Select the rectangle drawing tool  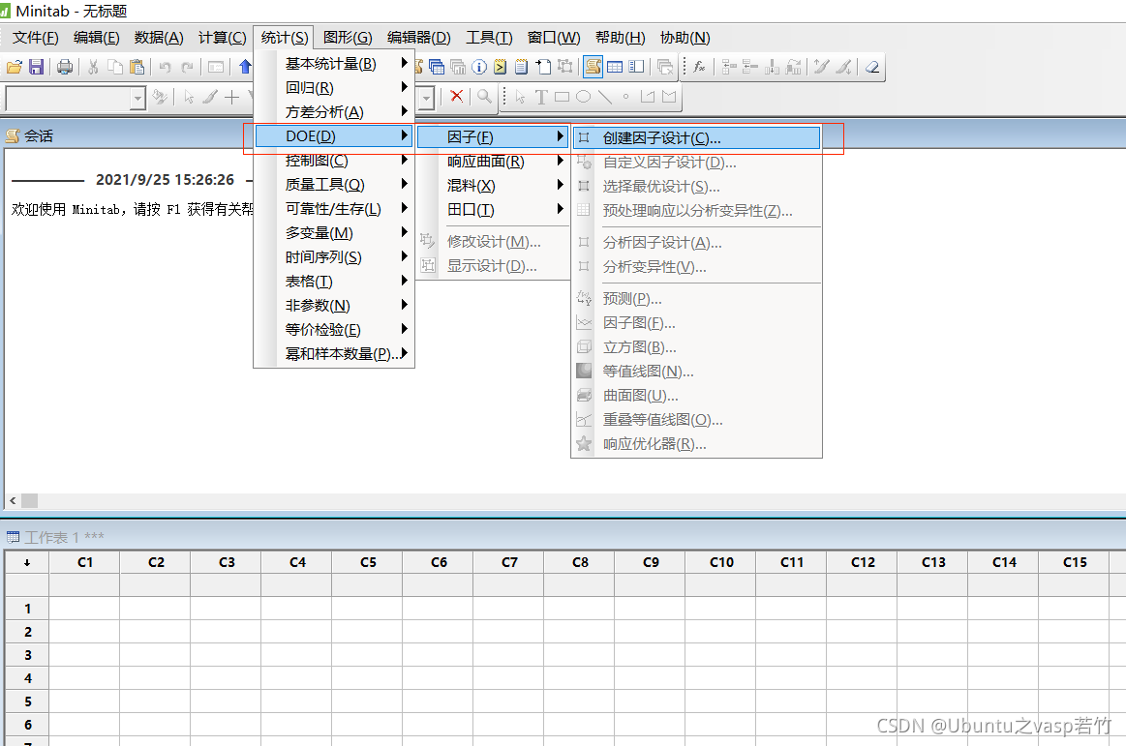pyautogui.click(x=563, y=97)
